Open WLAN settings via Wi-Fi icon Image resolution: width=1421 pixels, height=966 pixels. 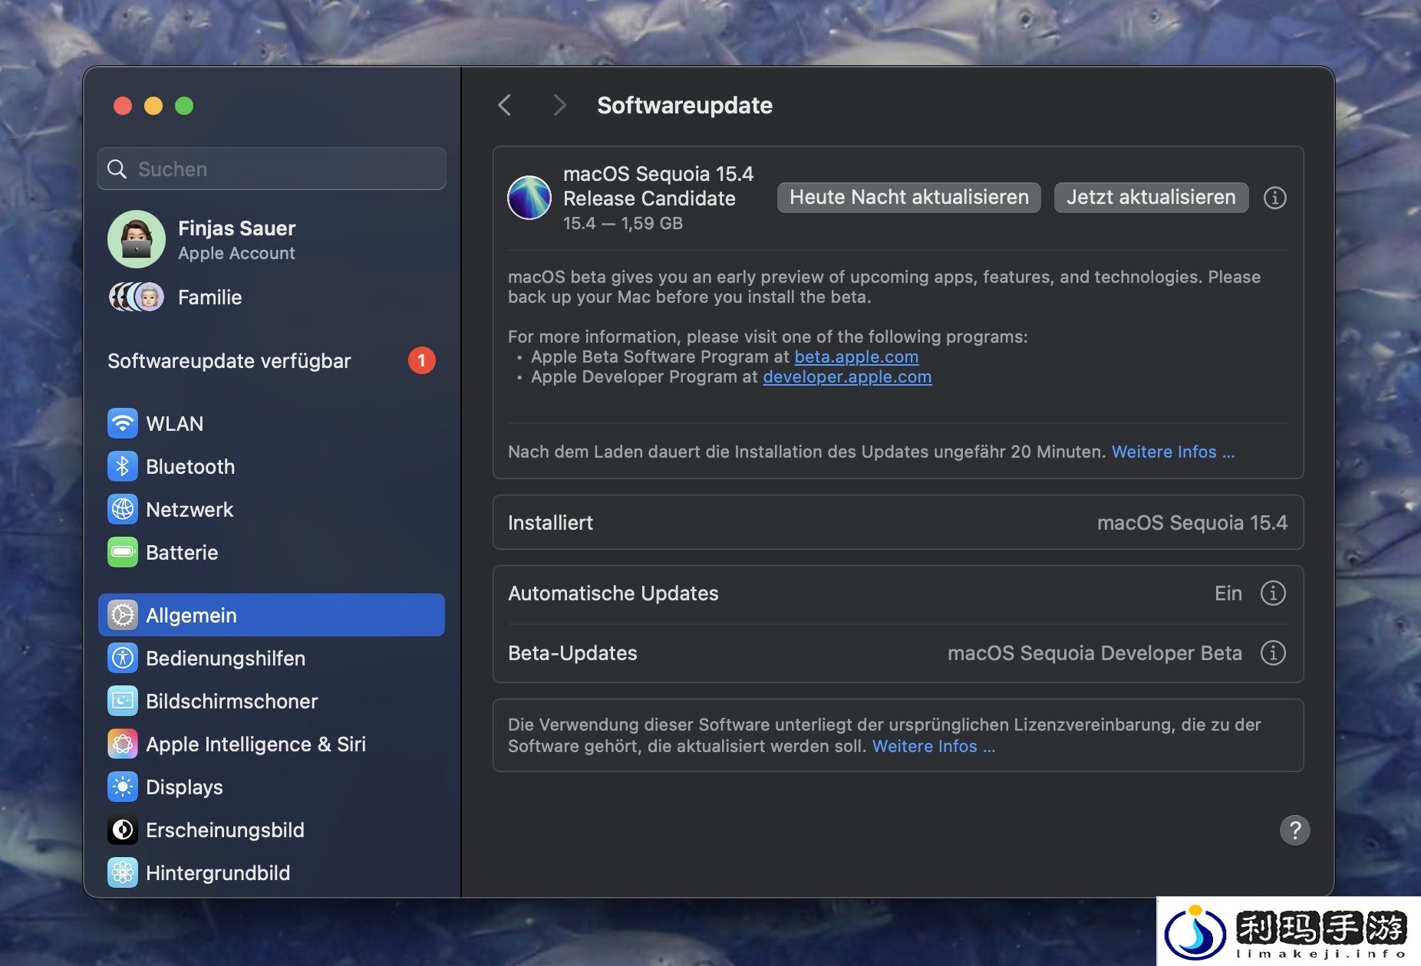(x=123, y=423)
